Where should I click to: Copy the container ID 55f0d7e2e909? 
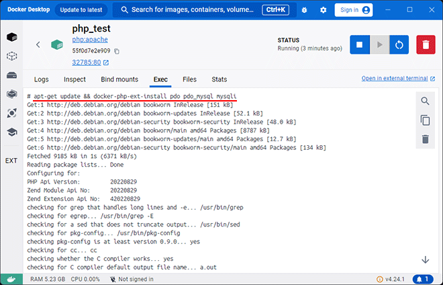click(x=117, y=51)
